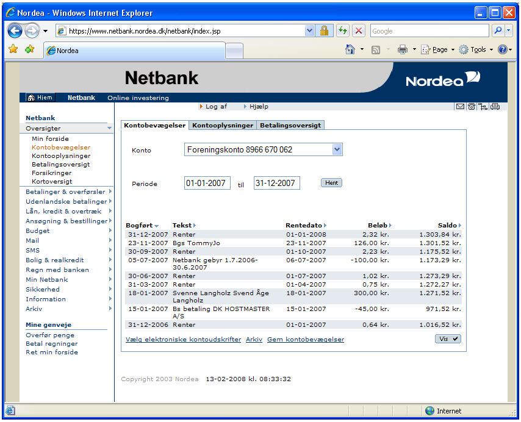The width and height of the screenshot is (521, 422).
Task: Select the Kontobevægelser tab
Action: [155, 125]
